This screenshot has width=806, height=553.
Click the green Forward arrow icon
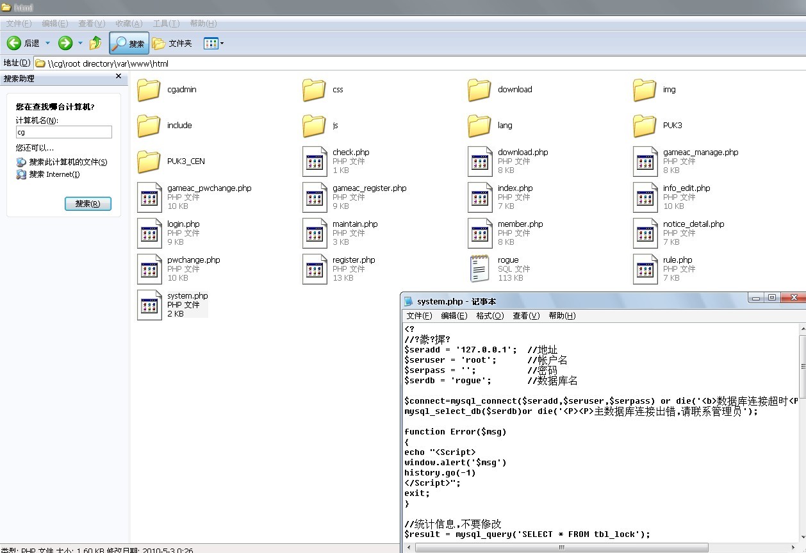[x=65, y=43]
